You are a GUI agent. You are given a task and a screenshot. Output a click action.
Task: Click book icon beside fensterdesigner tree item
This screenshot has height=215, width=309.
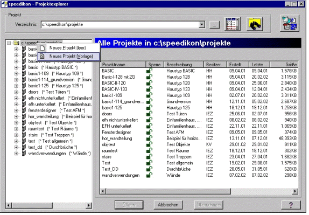[x=24, y=110]
